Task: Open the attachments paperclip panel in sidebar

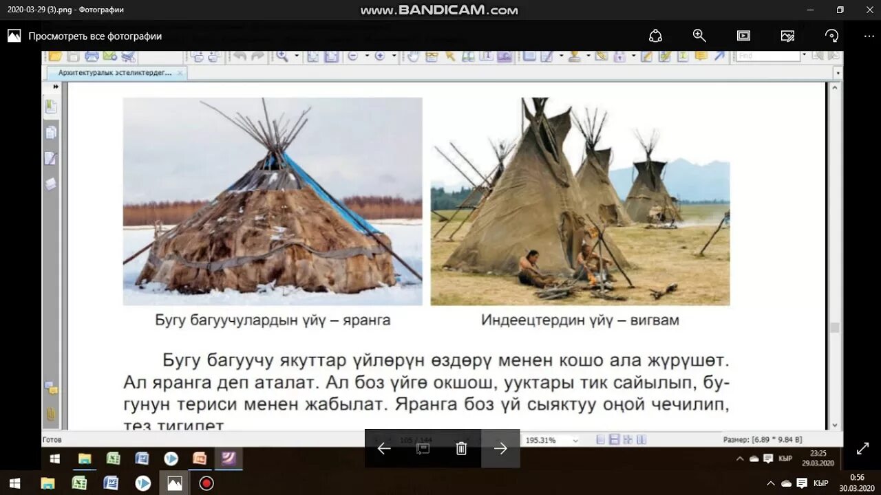Action: 51,414
